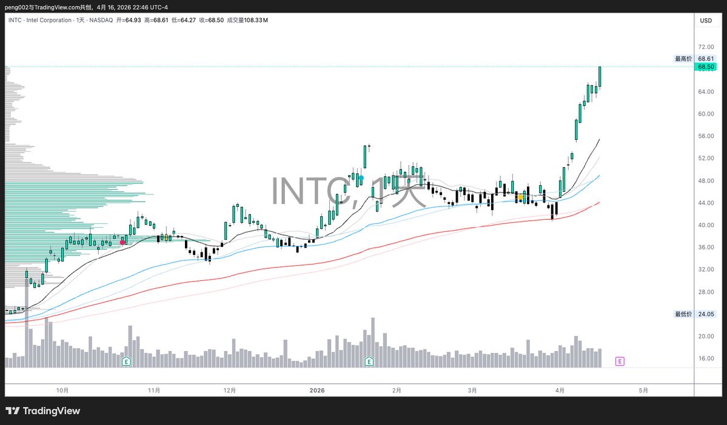Click the 2月 time axis label
The height and width of the screenshot is (425, 727).
(397, 390)
